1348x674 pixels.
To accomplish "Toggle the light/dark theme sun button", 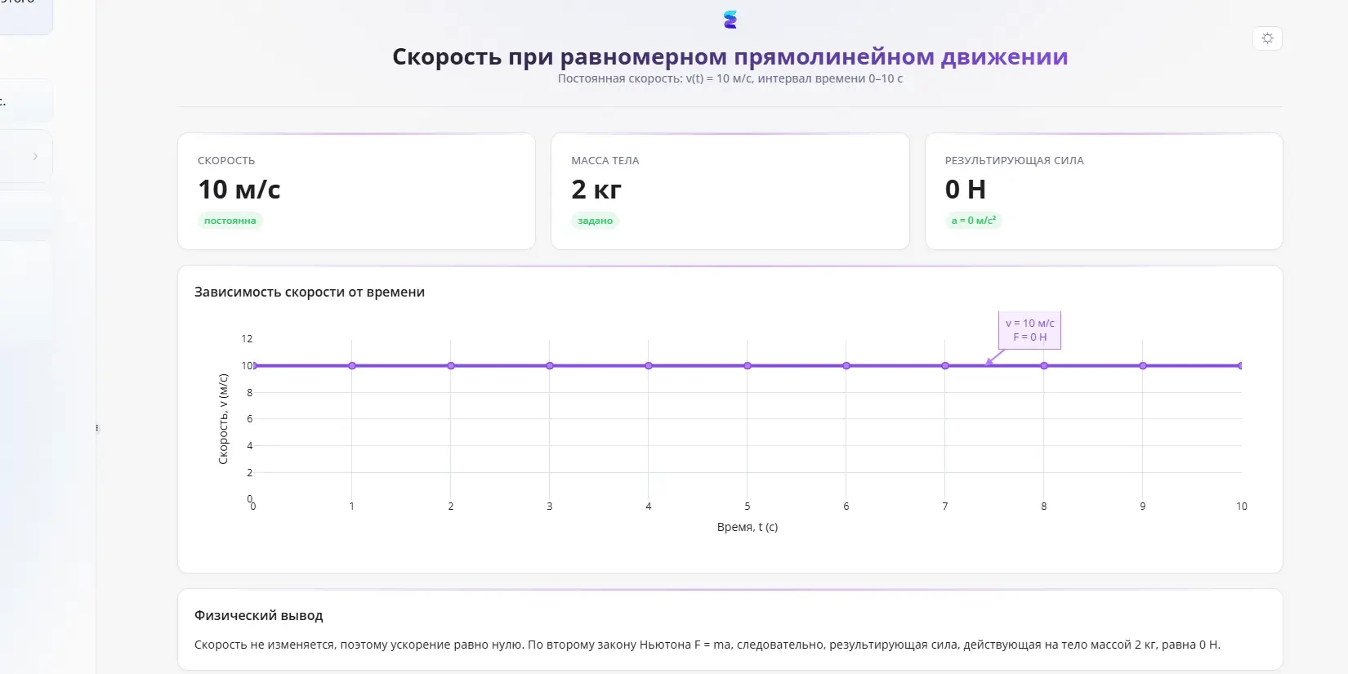I will coord(1267,38).
